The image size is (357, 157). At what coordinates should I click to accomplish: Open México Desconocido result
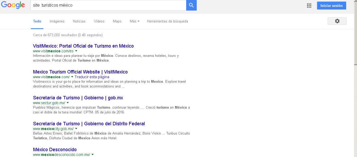(55, 150)
